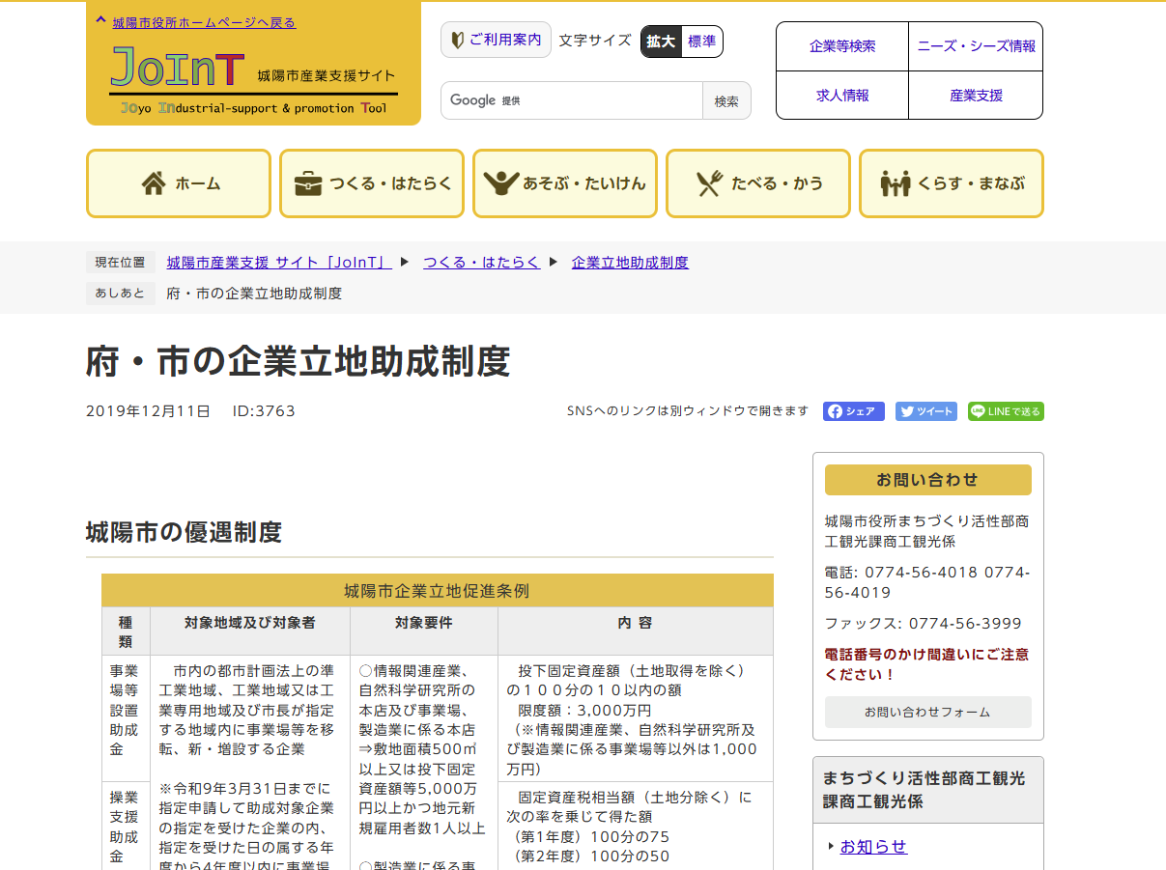This screenshot has height=870, width=1166.
Task: Post the page with Twitter ツイート button
Action: (x=926, y=411)
